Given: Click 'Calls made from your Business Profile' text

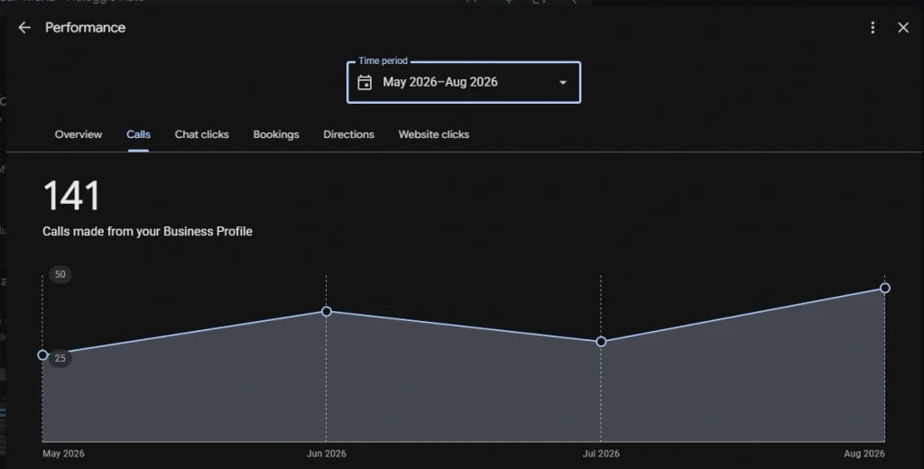Looking at the screenshot, I should click(x=147, y=232).
